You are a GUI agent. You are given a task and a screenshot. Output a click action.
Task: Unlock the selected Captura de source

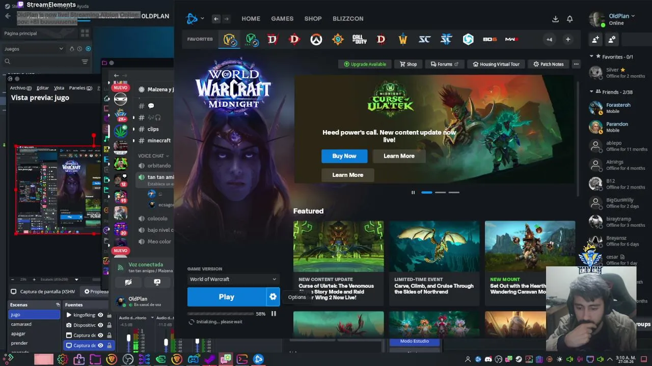pos(109,346)
